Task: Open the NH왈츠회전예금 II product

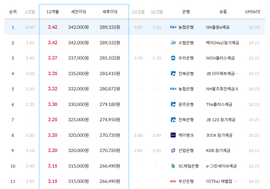Action: pyautogui.click(x=222, y=89)
